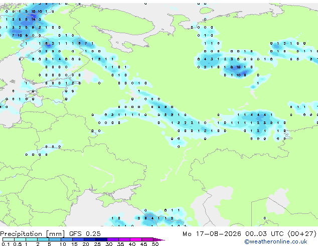Click the 5–10 mm legend color box
Image resolution: width=318 pixels, height=246 pixels.
[55, 239]
